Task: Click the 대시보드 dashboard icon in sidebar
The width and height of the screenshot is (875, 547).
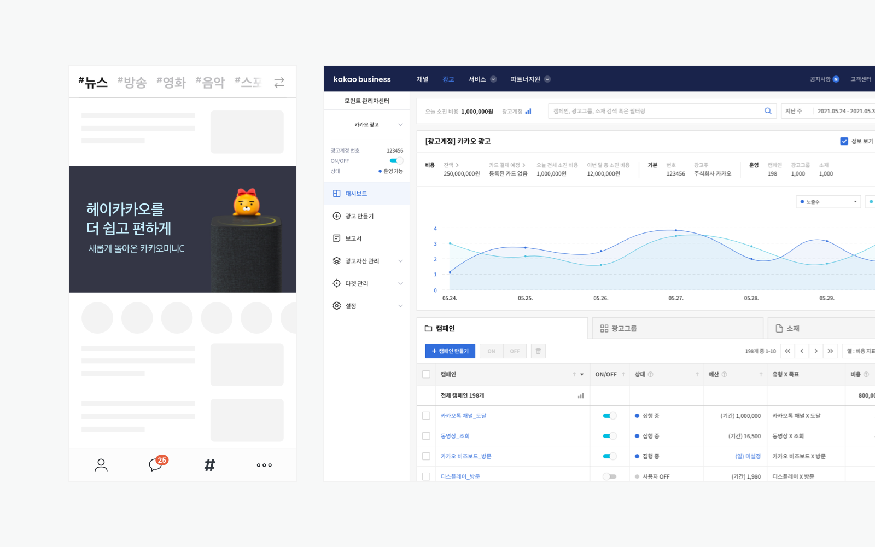Action: point(336,194)
